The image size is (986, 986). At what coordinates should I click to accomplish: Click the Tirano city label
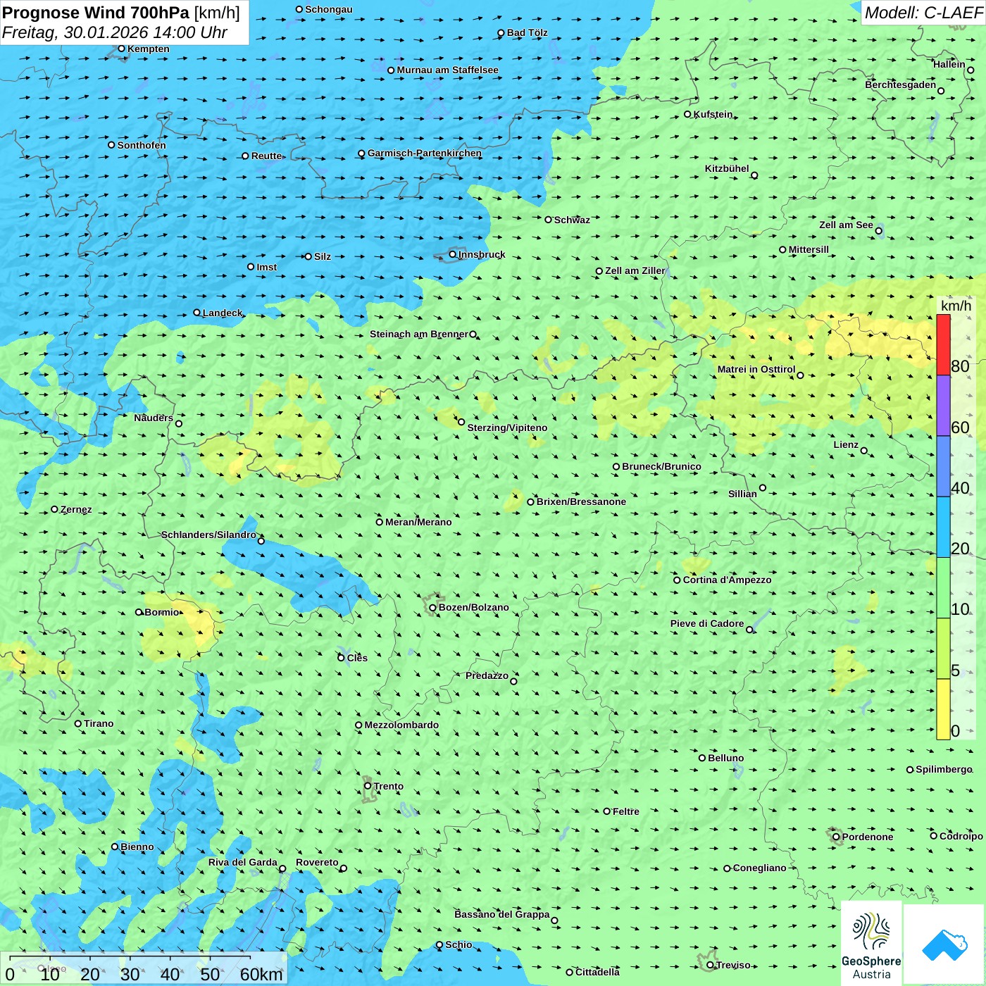pos(99,723)
